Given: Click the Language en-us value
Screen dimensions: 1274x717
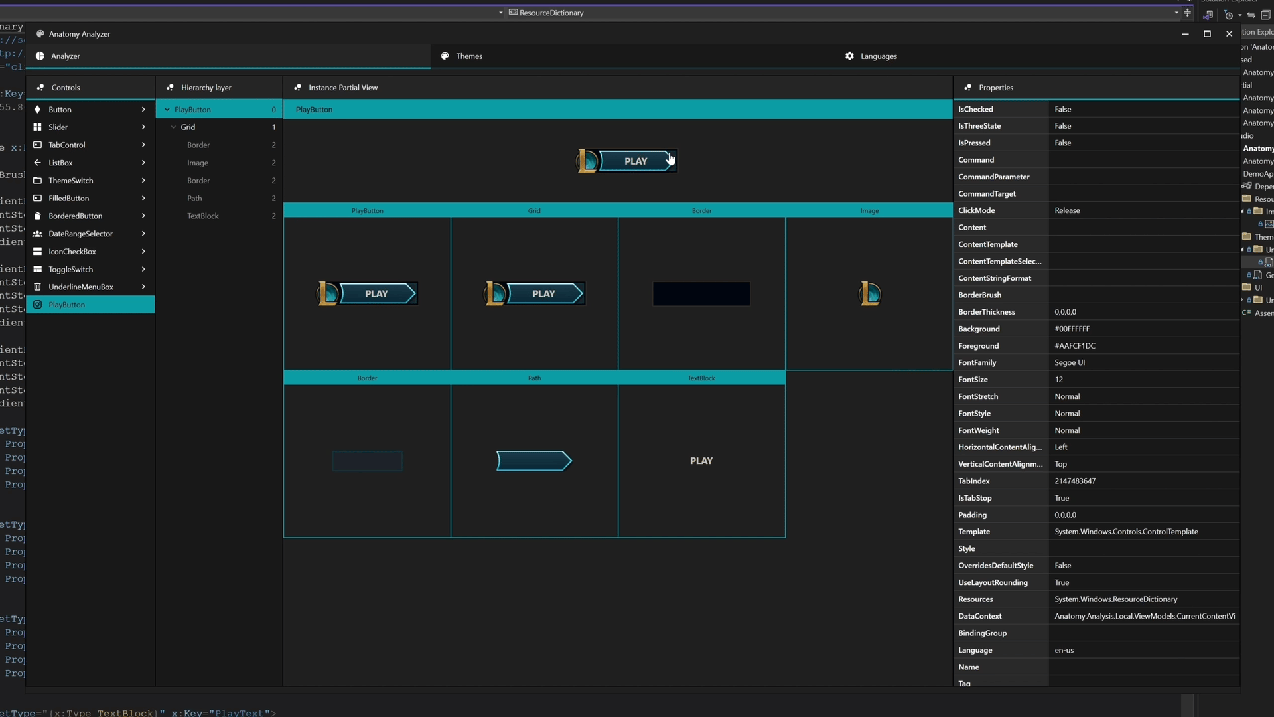Looking at the screenshot, I should click(1144, 650).
